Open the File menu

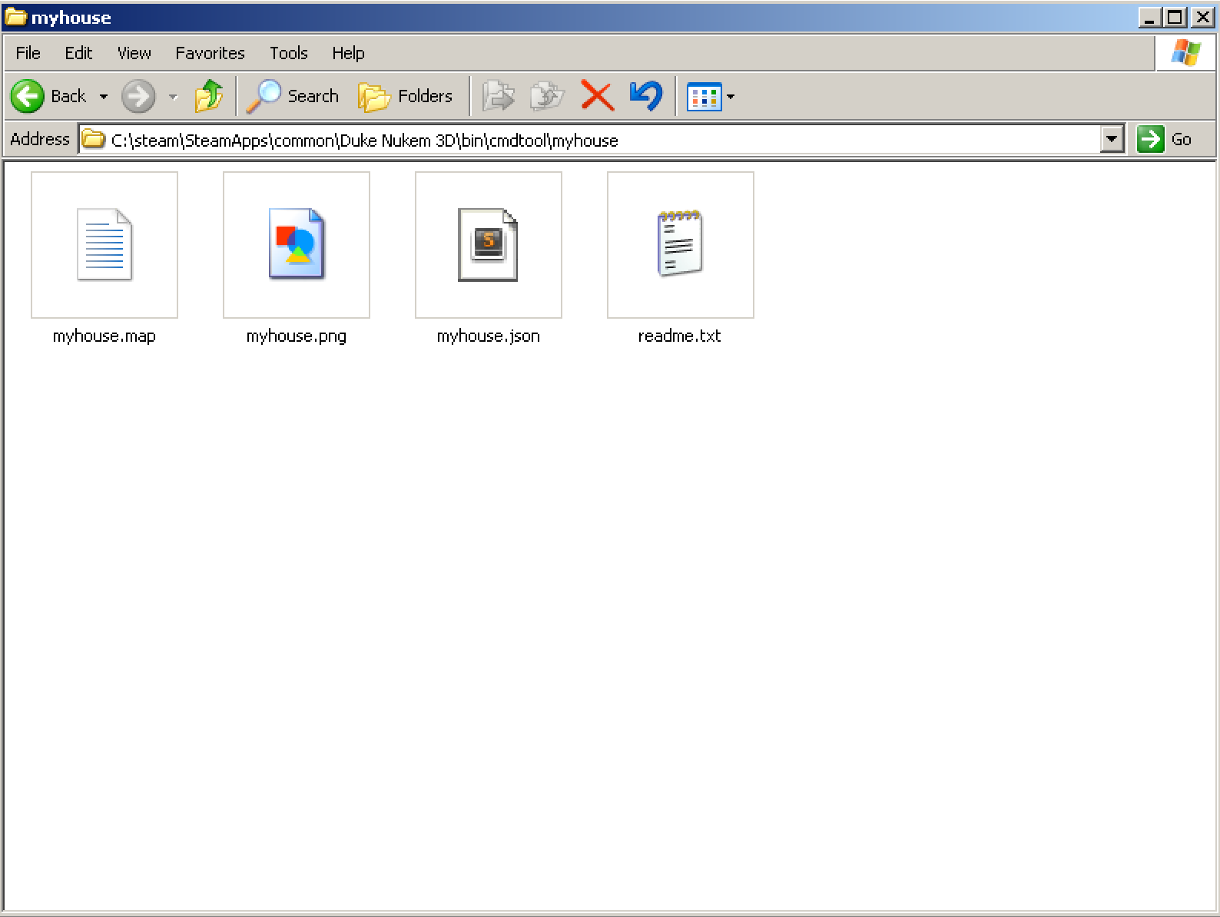click(x=28, y=53)
